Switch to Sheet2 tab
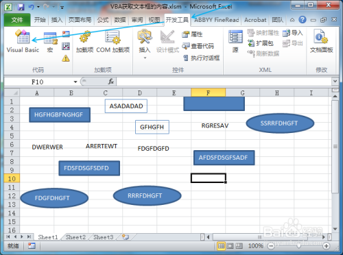The width and height of the screenshot is (343, 255). (x=75, y=237)
